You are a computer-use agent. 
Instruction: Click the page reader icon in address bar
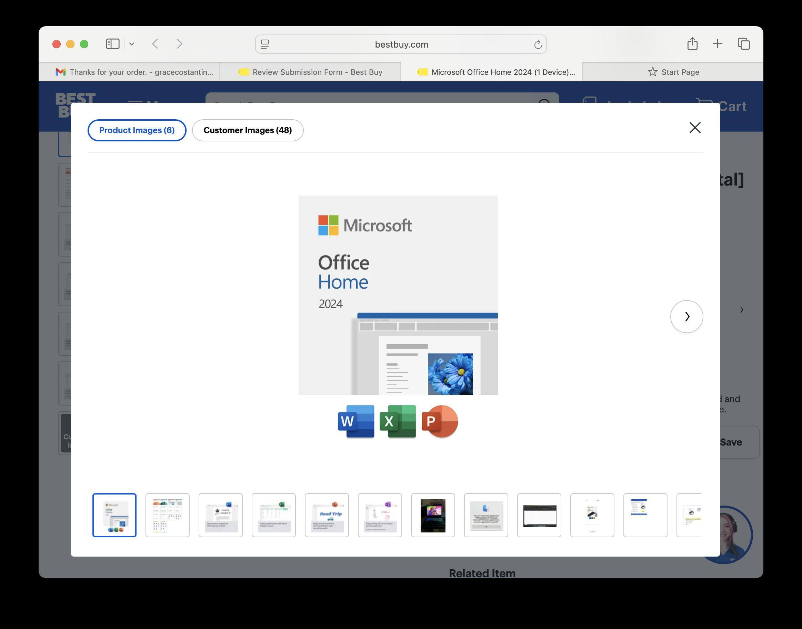pyautogui.click(x=265, y=44)
